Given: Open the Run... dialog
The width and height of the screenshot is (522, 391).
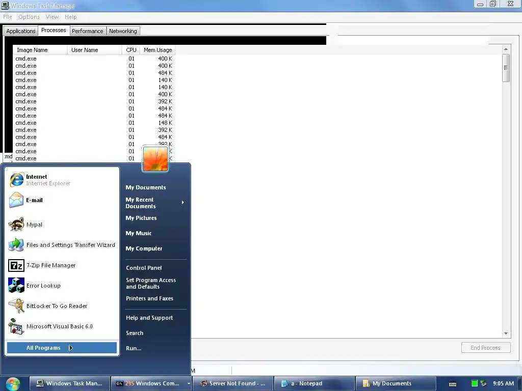Looking at the screenshot, I should tap(134, 348).
